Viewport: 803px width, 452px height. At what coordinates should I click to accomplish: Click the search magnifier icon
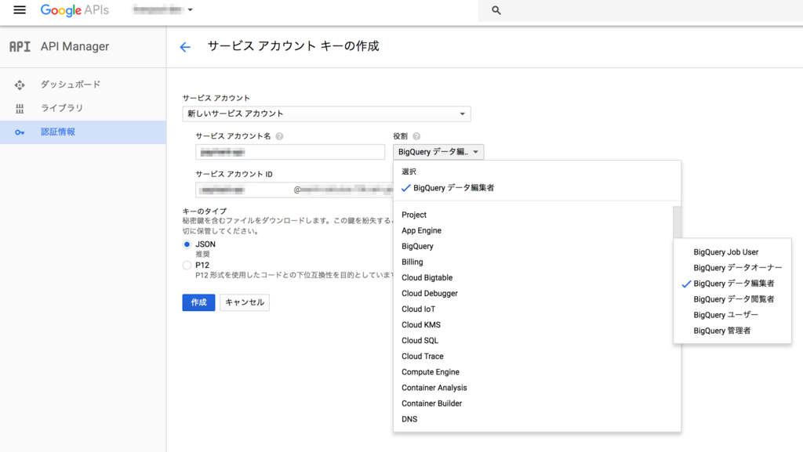click(x=496, y=10)
